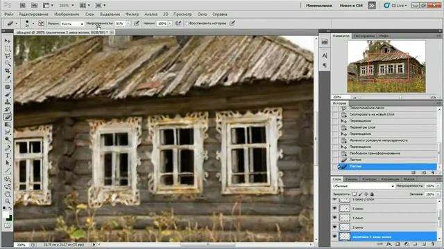This screenshot has width=444, height=249.
Task: Launch Bridge from the application bar
Action: click(x=23, y=6)
